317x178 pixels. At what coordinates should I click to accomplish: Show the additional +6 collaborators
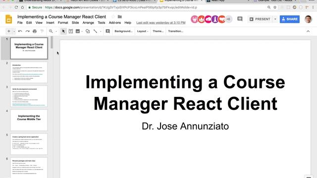(228, 19)
